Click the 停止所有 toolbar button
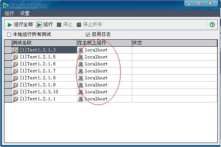 [89, 25]
